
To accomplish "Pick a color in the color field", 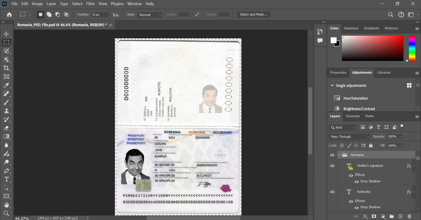I will tap(372, 48).
